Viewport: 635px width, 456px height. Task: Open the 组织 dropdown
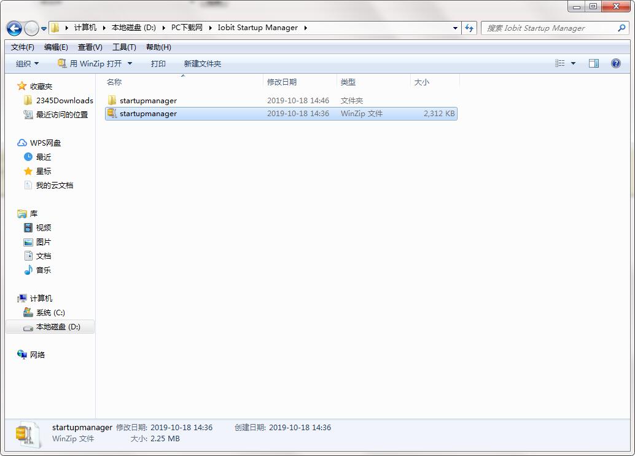tap(27, 64)
